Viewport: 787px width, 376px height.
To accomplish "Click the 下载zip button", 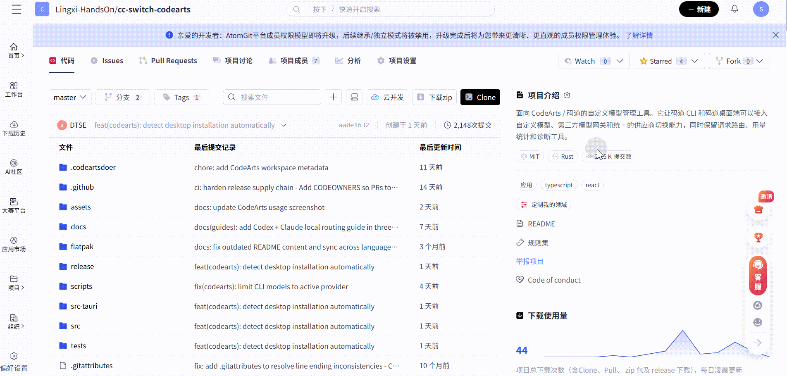I will click(x=434, y=97).
